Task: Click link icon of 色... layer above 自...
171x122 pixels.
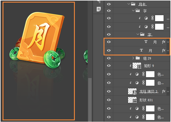Action: click(x=143, y=74)
